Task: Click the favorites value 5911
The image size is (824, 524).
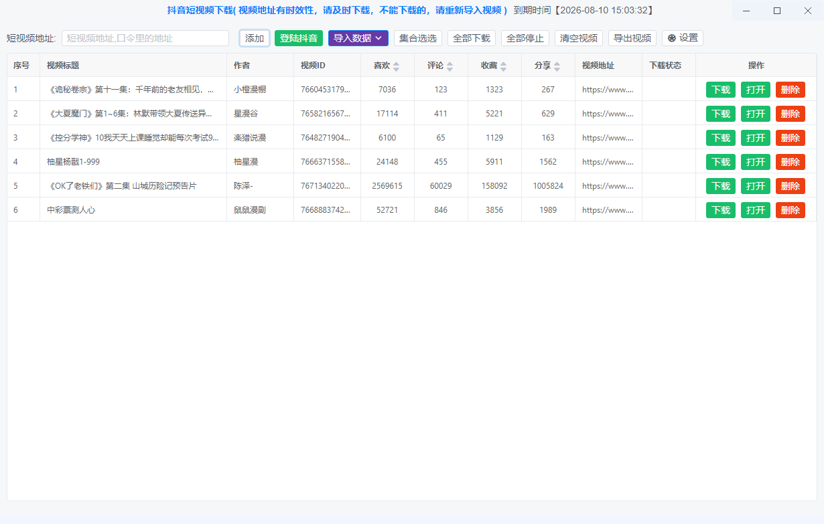Action: pos(494,162)
